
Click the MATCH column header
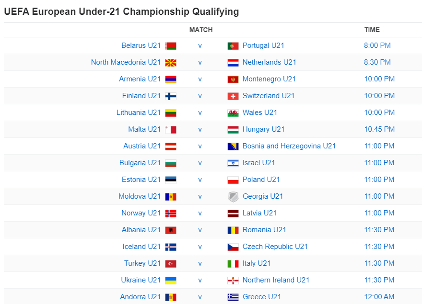[x=200, y=30]
